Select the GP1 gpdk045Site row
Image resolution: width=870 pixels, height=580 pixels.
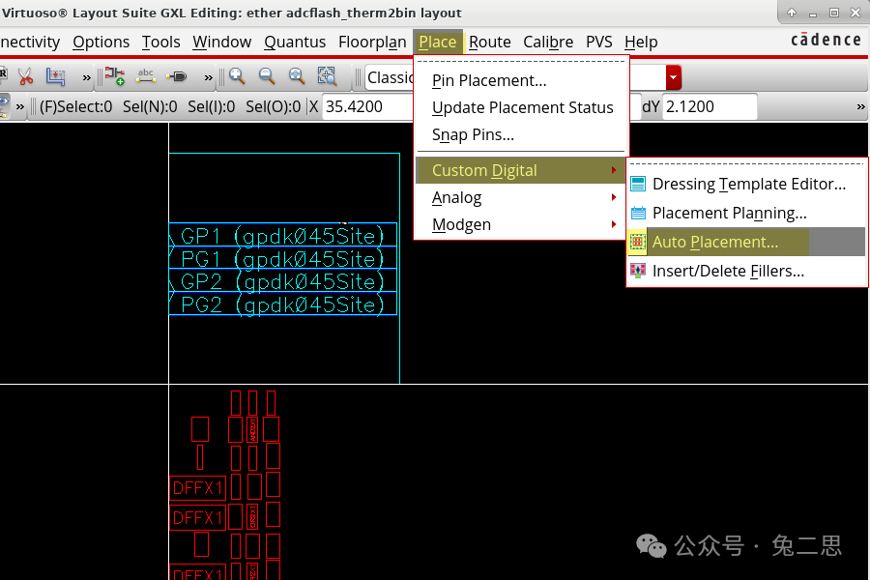coord(283,235)
